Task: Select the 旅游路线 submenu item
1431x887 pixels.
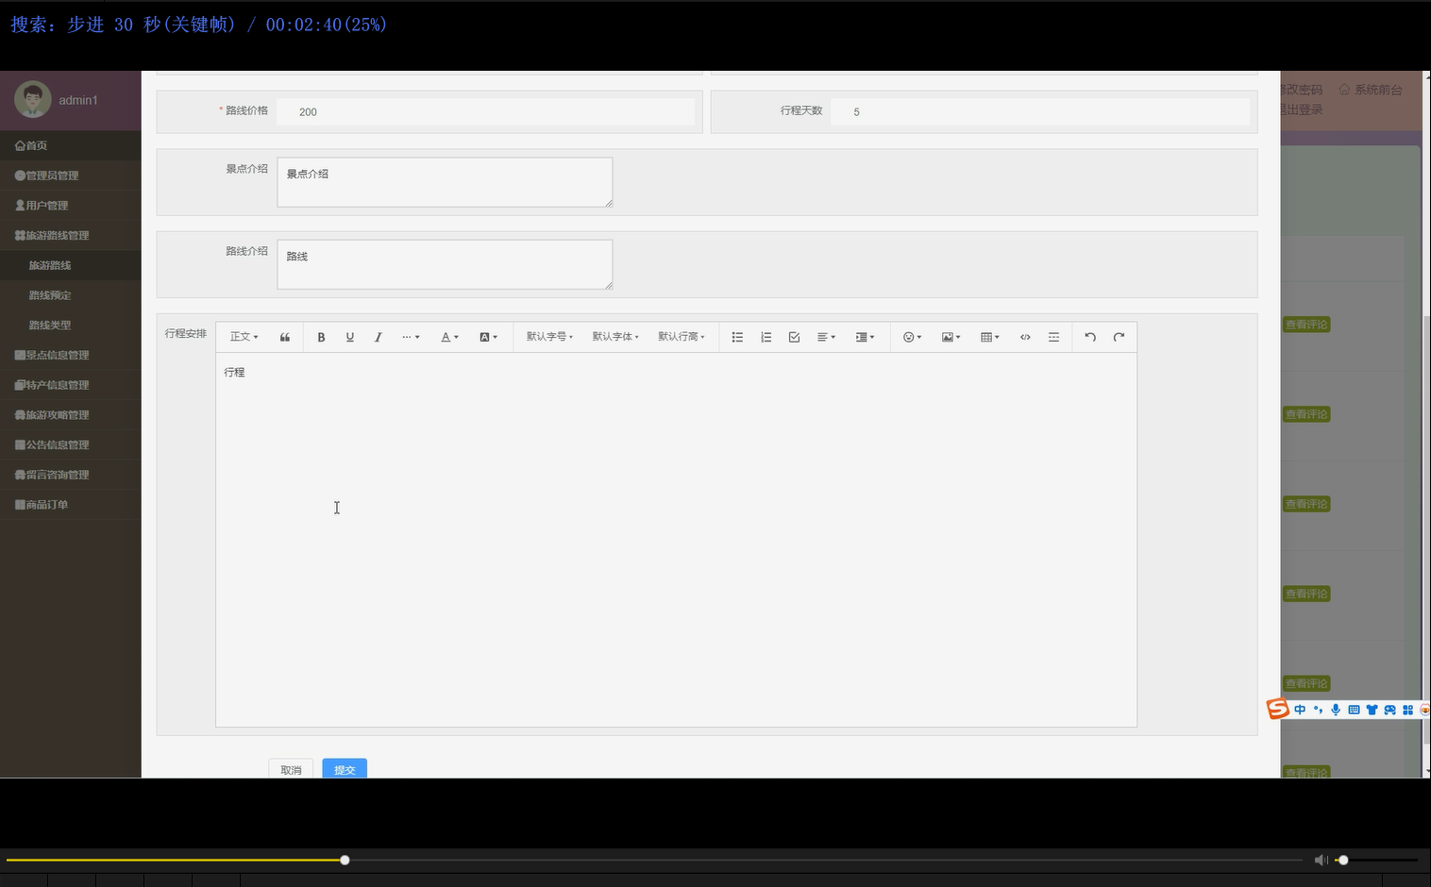Action: (x=71, y=265)
